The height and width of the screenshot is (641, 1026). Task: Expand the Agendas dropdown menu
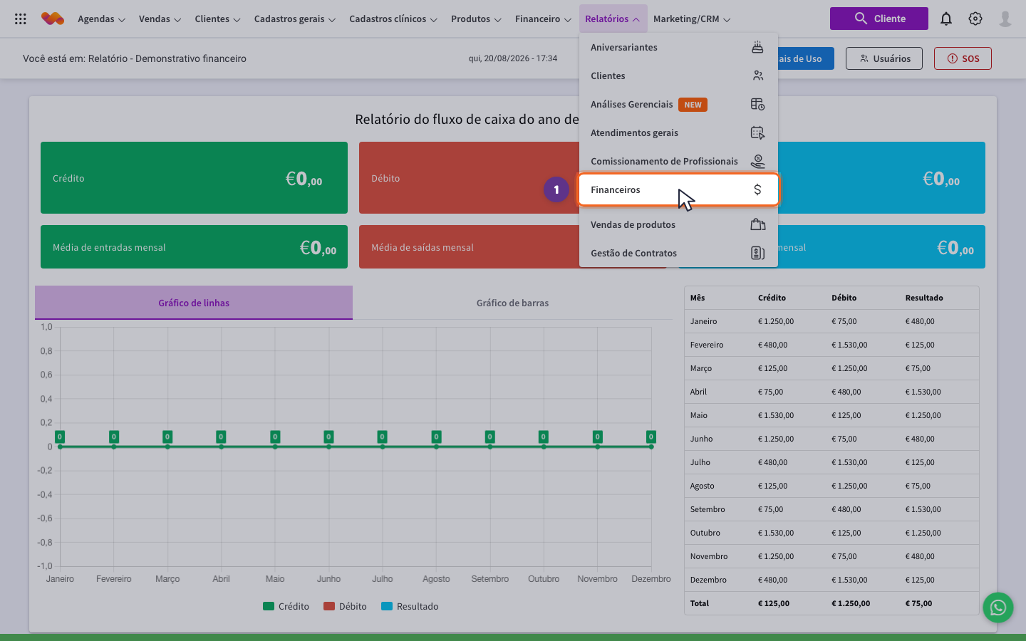[102, 19]
